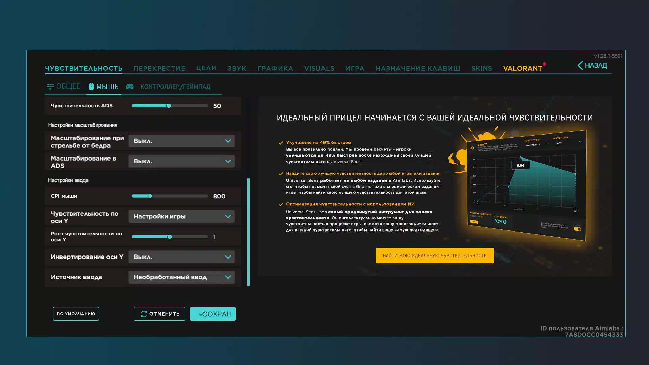Viewport: 649px width, 365px height.
Task: Click the Universal Sens preview graph image
Action: pyautogui.click(x=526, y=185)
